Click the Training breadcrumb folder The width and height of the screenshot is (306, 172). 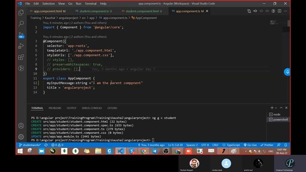click(x=36, y=18)
